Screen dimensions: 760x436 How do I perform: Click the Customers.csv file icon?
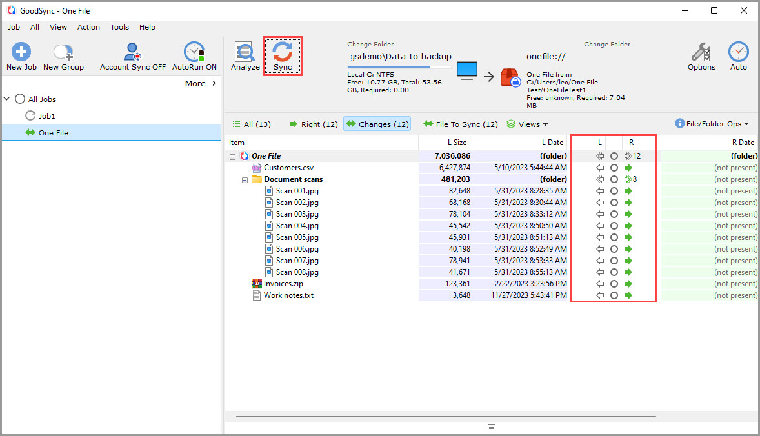coord(256,168)
